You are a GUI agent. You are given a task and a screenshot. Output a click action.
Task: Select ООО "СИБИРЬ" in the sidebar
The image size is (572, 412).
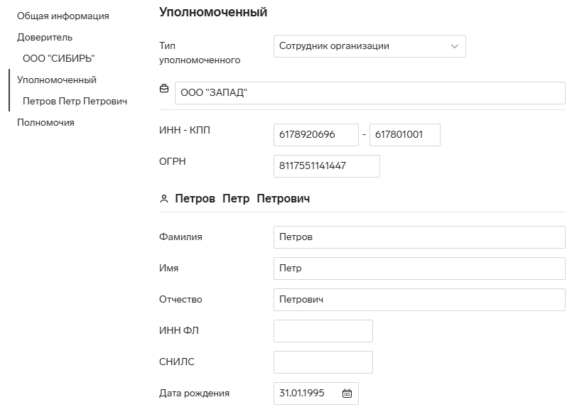pos(59,58)
